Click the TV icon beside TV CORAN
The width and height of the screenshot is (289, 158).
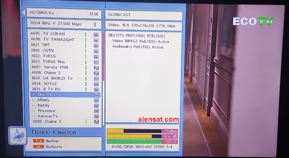[96, 34]
